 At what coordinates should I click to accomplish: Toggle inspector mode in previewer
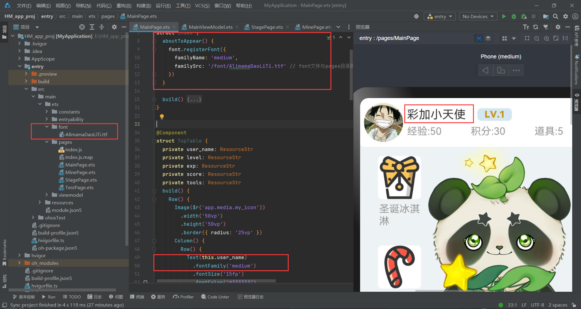(x=479, y=38)
